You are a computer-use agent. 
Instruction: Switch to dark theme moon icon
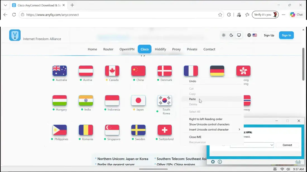pyautogui.click(x=231, y=35)
